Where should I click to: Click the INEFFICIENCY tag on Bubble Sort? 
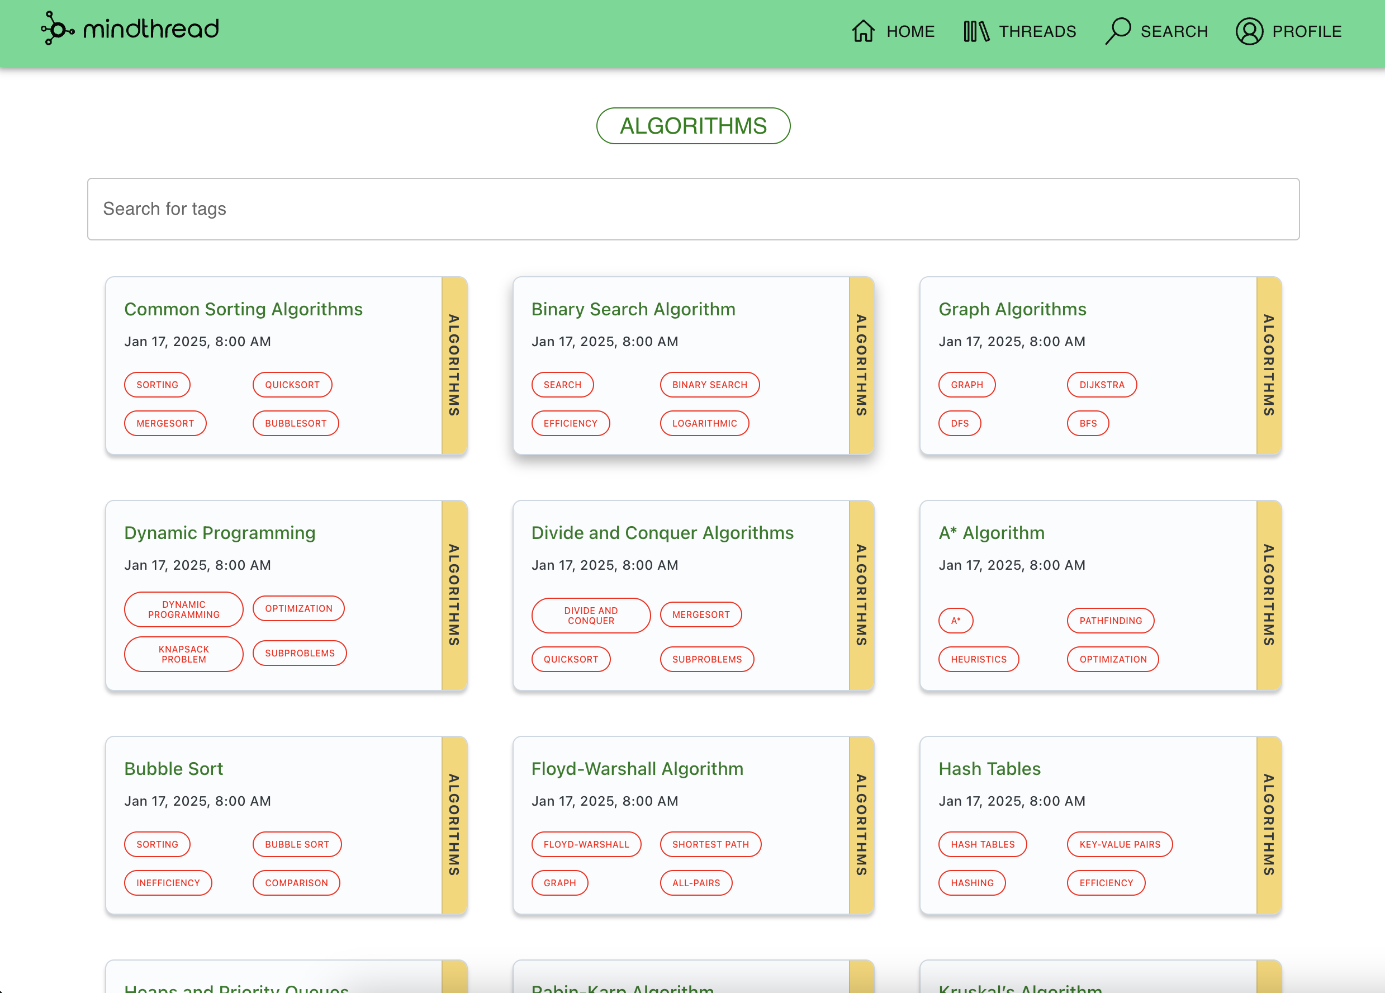coord(168,883)
